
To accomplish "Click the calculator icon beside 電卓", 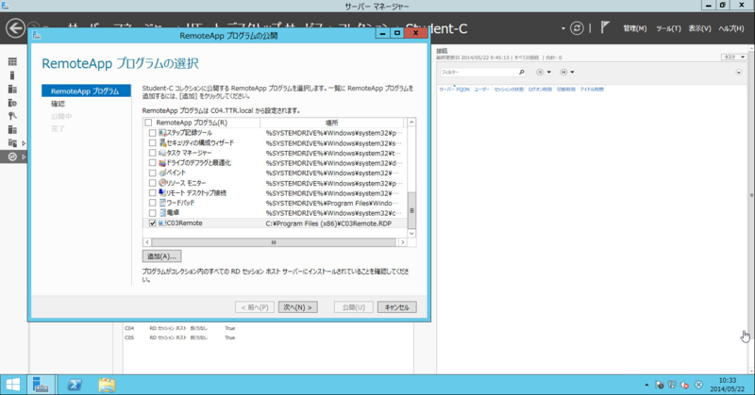I will [x=162, y=213].
